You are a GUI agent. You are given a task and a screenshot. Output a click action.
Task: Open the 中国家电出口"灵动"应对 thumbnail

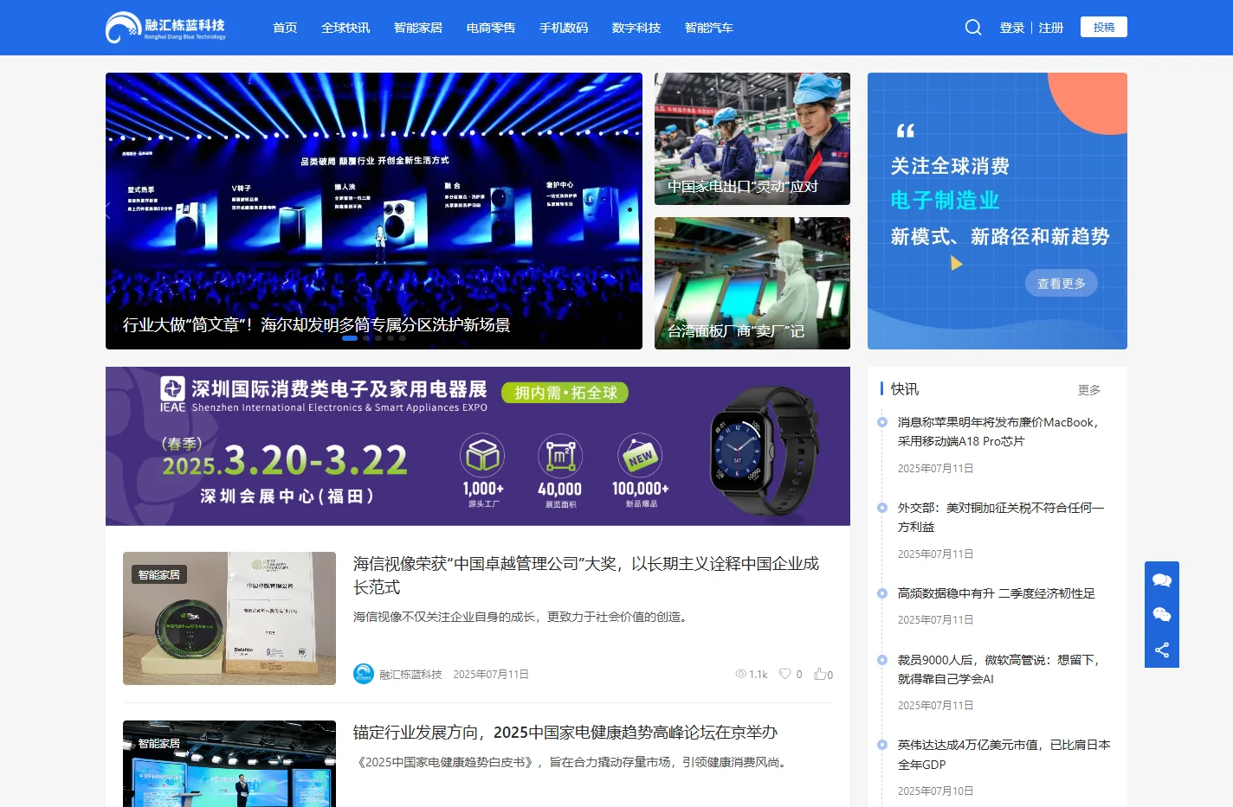coord(752,138)
